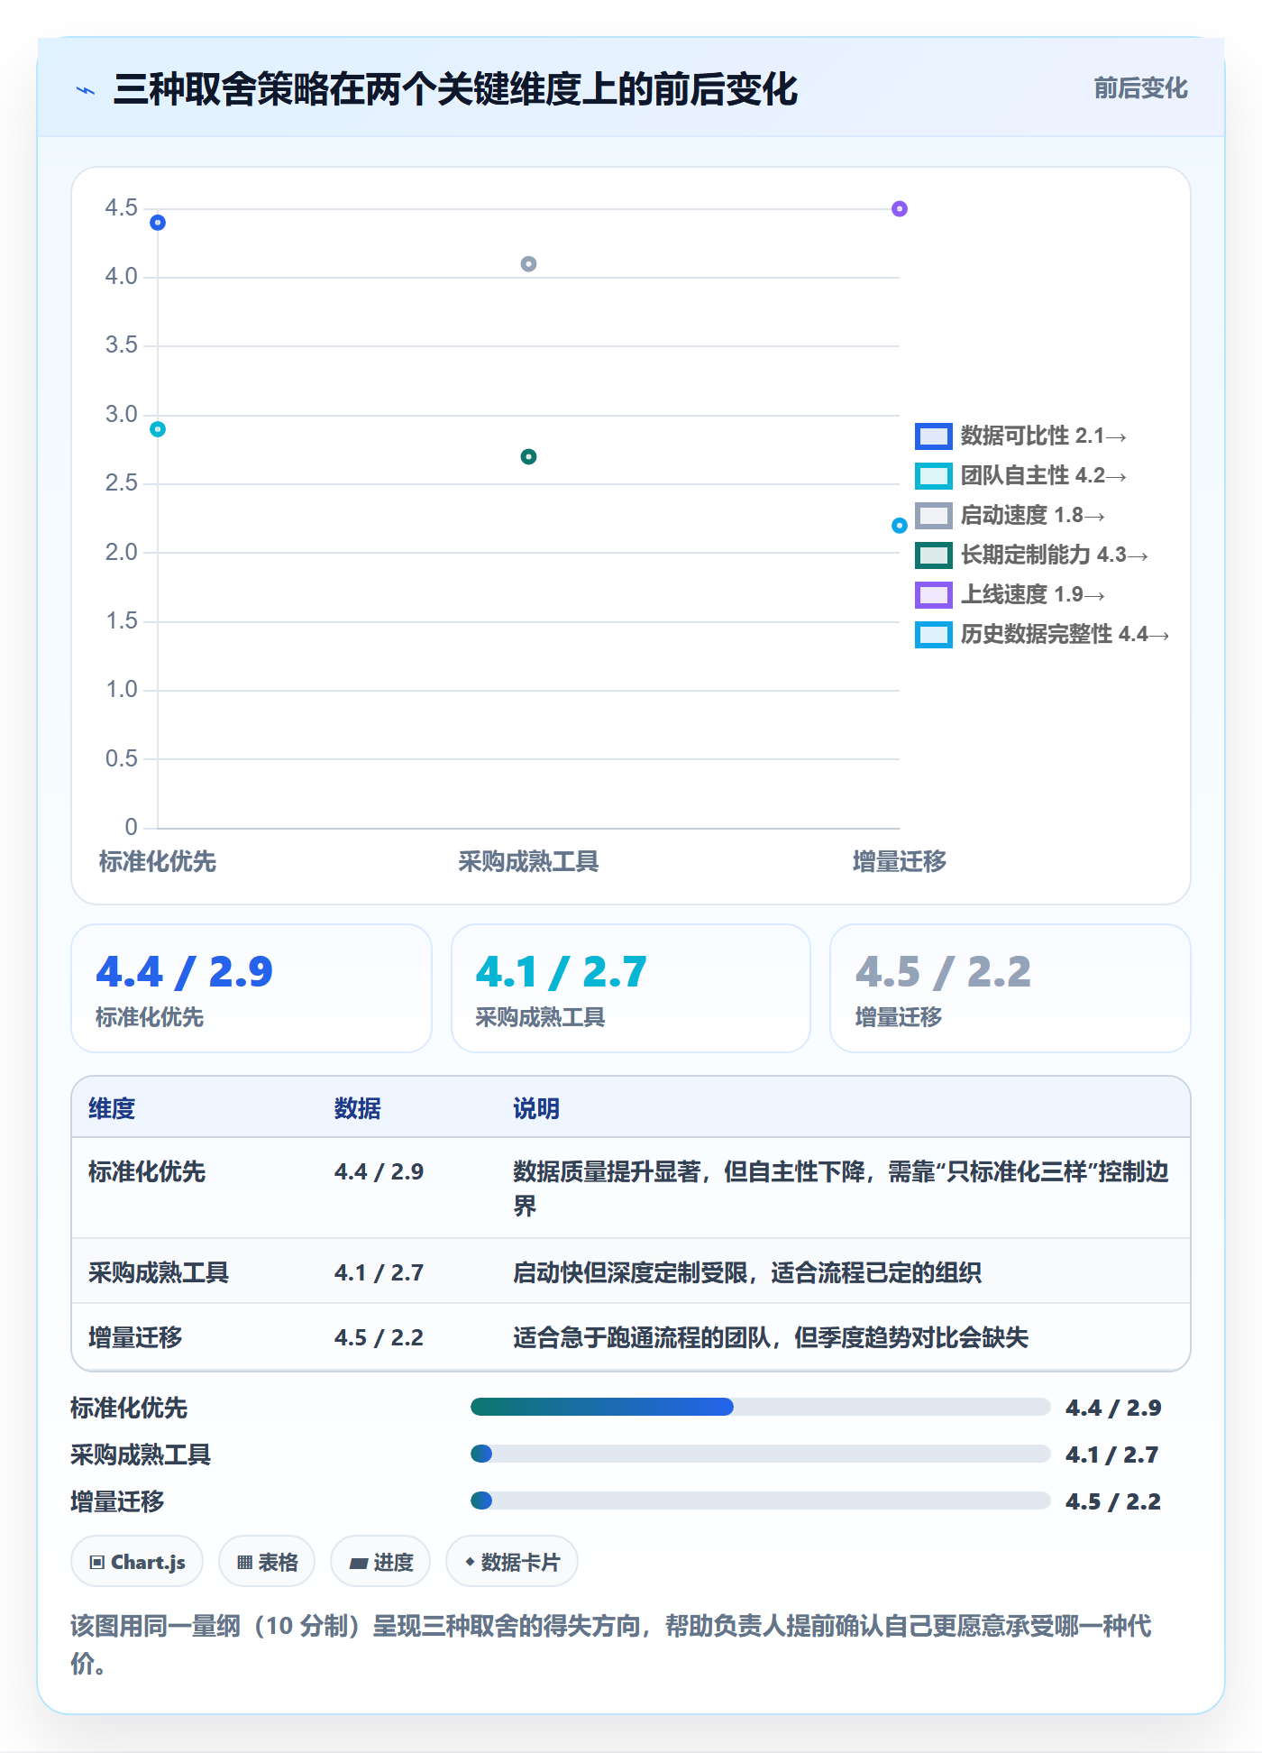Click the 数据卡片 pill tag
The height and width of the screenshot is (1753, 1262).
512,1562
